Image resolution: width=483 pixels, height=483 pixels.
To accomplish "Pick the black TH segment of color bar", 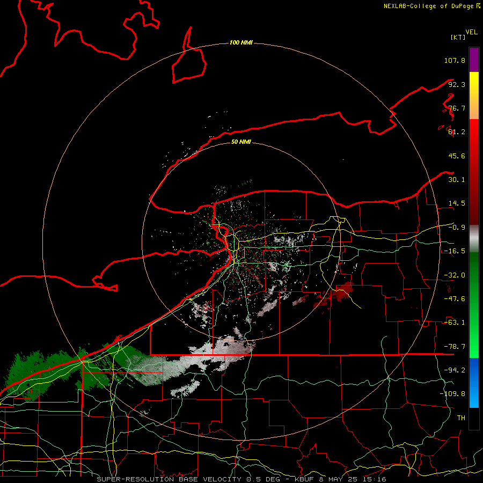I will [474, 418].
